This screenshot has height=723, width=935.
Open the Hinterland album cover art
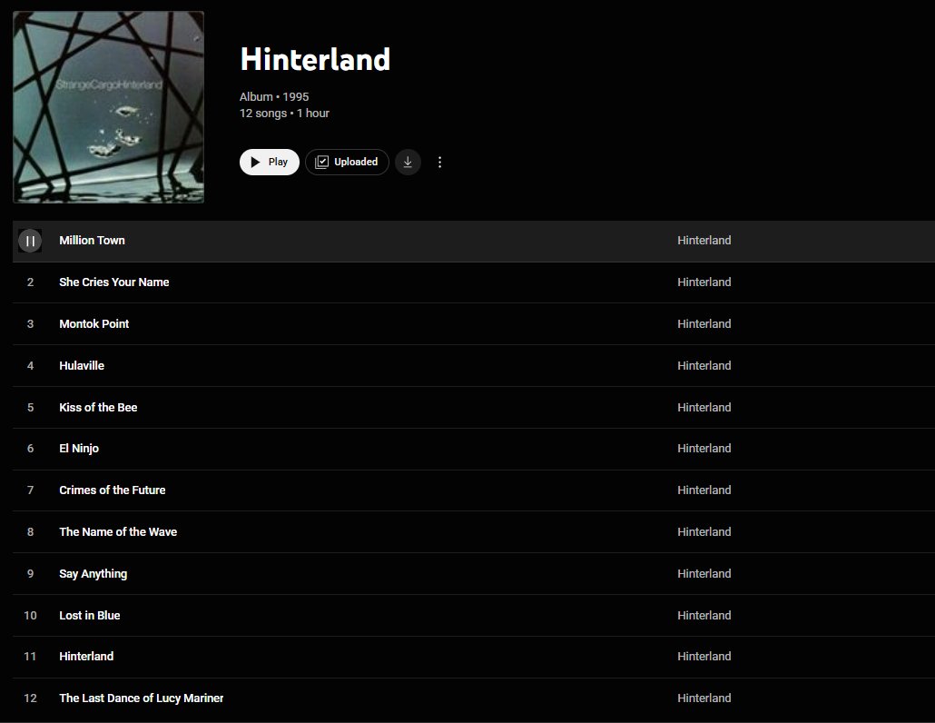(x=109, y=107)
